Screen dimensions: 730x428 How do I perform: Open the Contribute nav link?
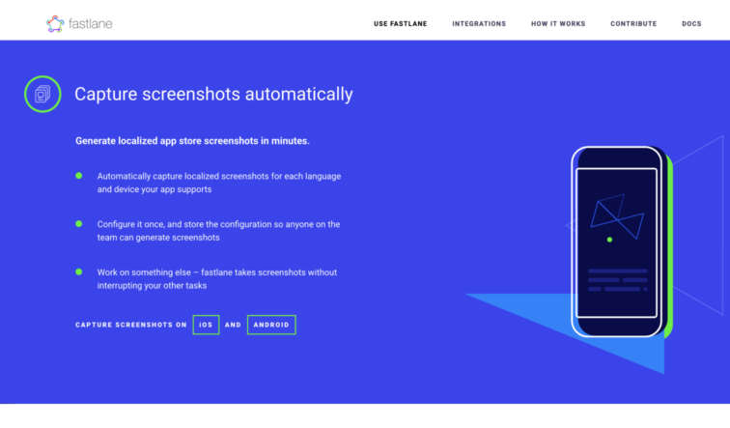[x=633, y=24]
